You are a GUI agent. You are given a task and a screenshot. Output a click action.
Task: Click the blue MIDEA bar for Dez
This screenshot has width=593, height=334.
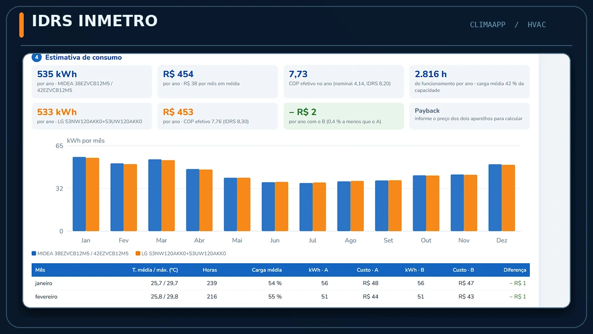click(495, 198)
